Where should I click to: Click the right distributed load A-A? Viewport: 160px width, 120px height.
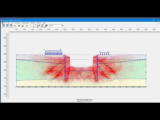(x=104, y=53)
